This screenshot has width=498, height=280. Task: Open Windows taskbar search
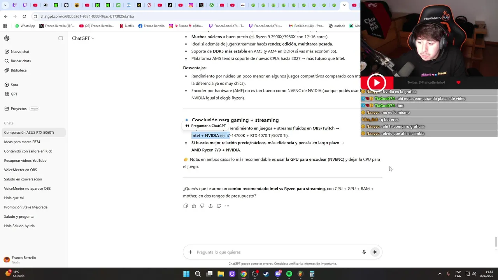(198, 274)
